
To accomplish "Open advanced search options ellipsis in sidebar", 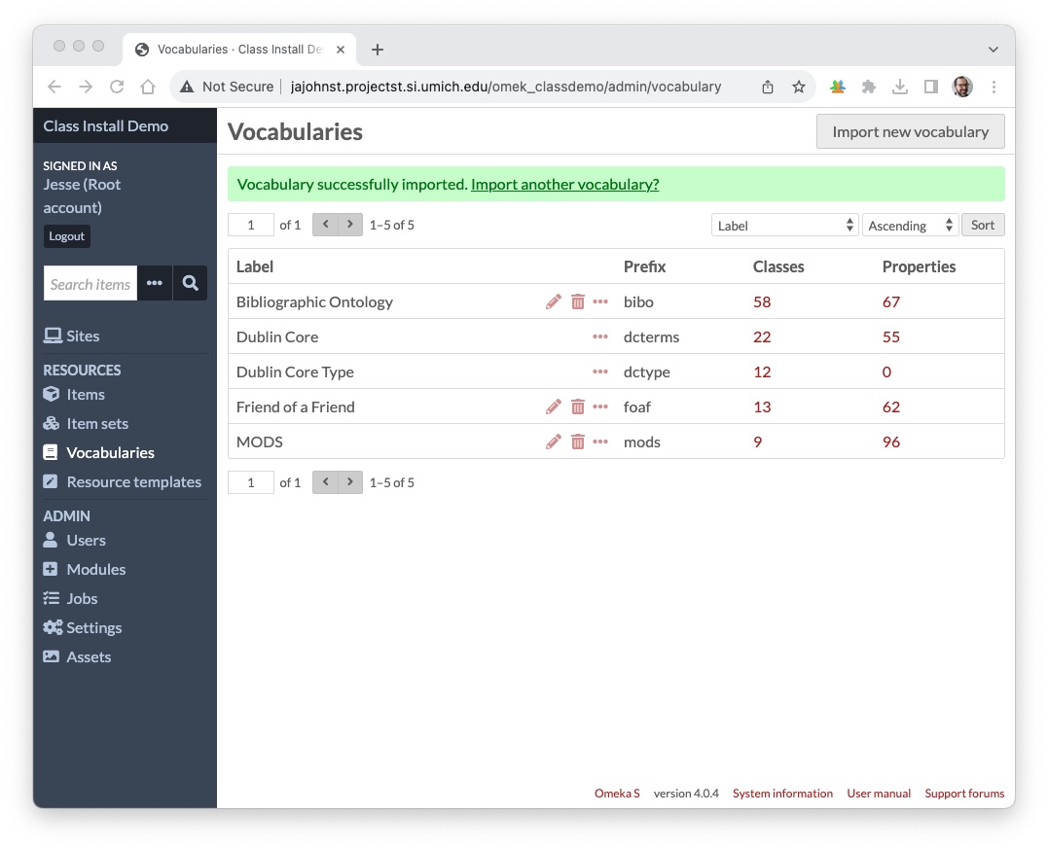I will click(155, 283).
